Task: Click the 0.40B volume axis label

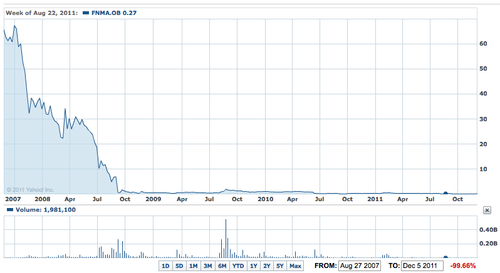Action: pyautogui.click(x=488, y=229)
